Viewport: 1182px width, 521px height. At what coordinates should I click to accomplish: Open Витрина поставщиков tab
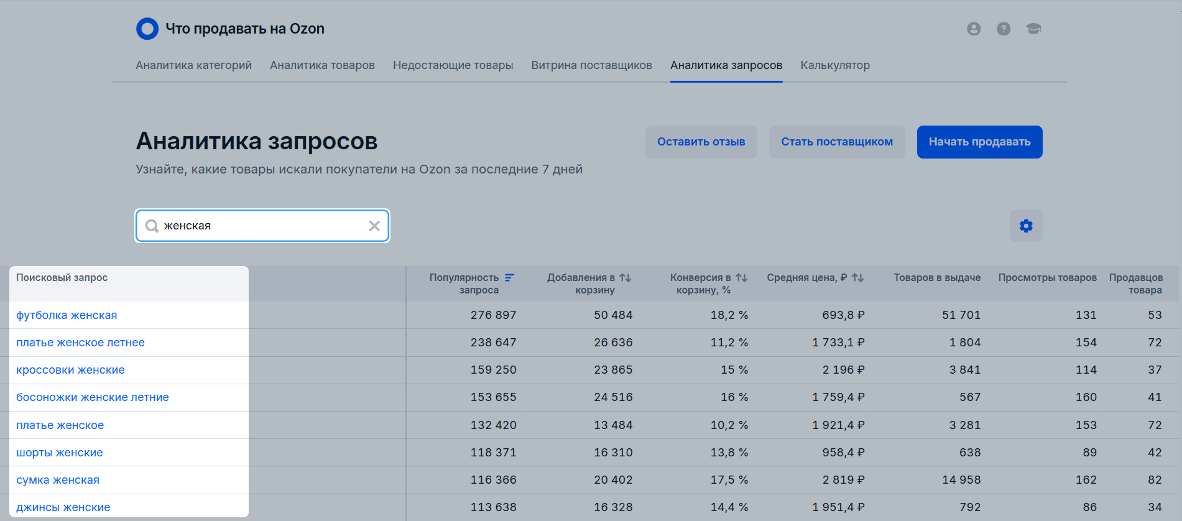pyautogui.click(x=591, y=65)
